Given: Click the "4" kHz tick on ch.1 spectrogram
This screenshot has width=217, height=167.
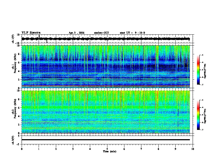Looking at the screenshot, I should pyautogui.click(x=19, y=71).
